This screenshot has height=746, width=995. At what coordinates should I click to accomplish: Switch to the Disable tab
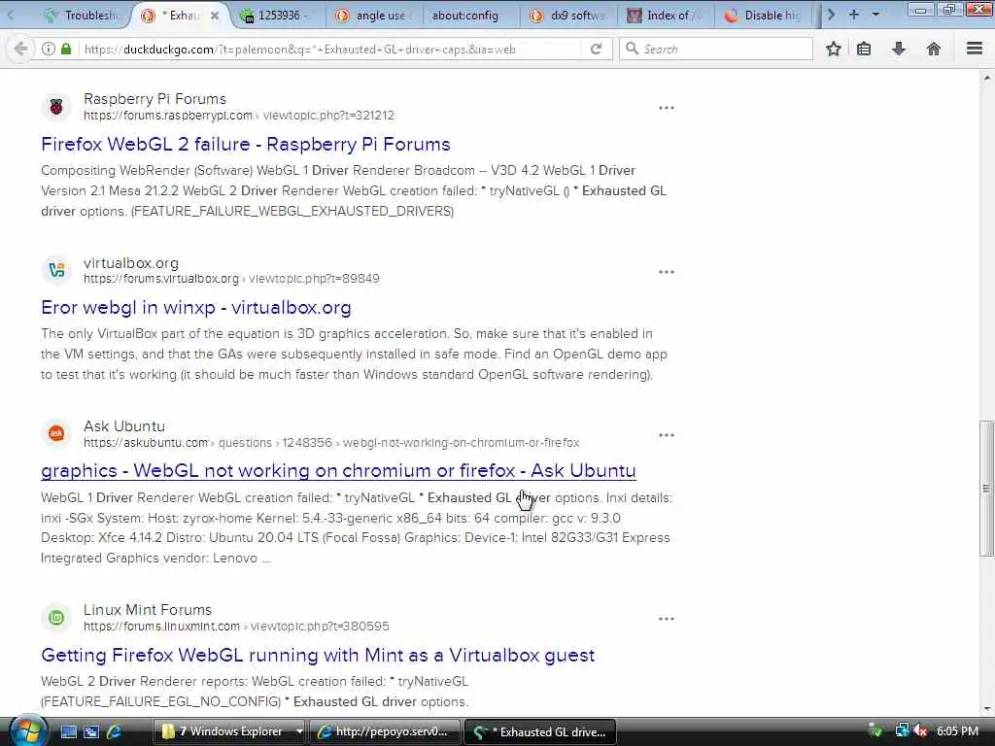coord(765,16)
